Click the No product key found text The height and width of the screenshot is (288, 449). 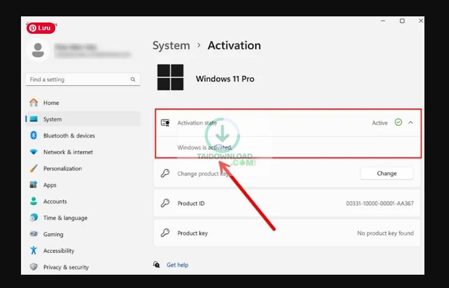point(386,233)
